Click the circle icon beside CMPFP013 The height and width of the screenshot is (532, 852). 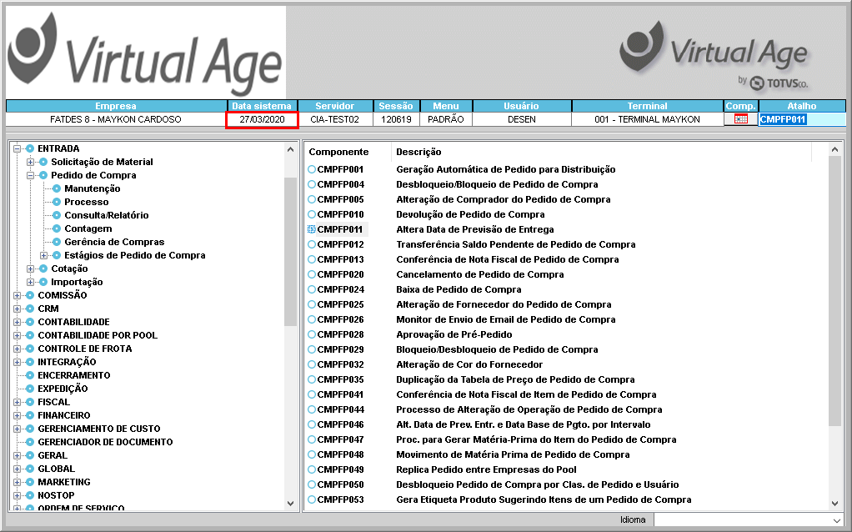coord(312,259)
